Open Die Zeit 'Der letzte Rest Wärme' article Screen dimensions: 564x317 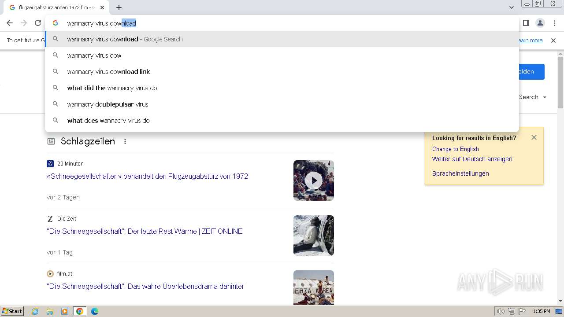145,231
